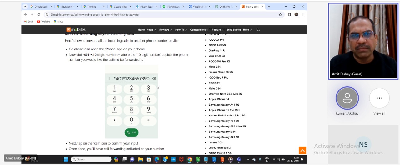Screen dimensions: 400x165
Task: Open Microsoft Edge from the taskbar
Action: 157,159
